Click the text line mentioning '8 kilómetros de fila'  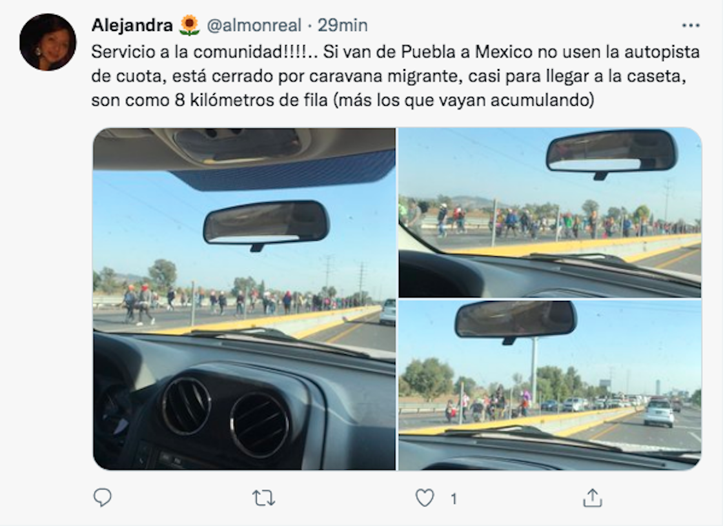343,99
